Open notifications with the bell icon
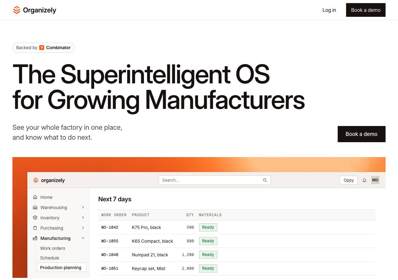Image resolution: width=398 pixels, height=280 pixels. tap(364, 180)
